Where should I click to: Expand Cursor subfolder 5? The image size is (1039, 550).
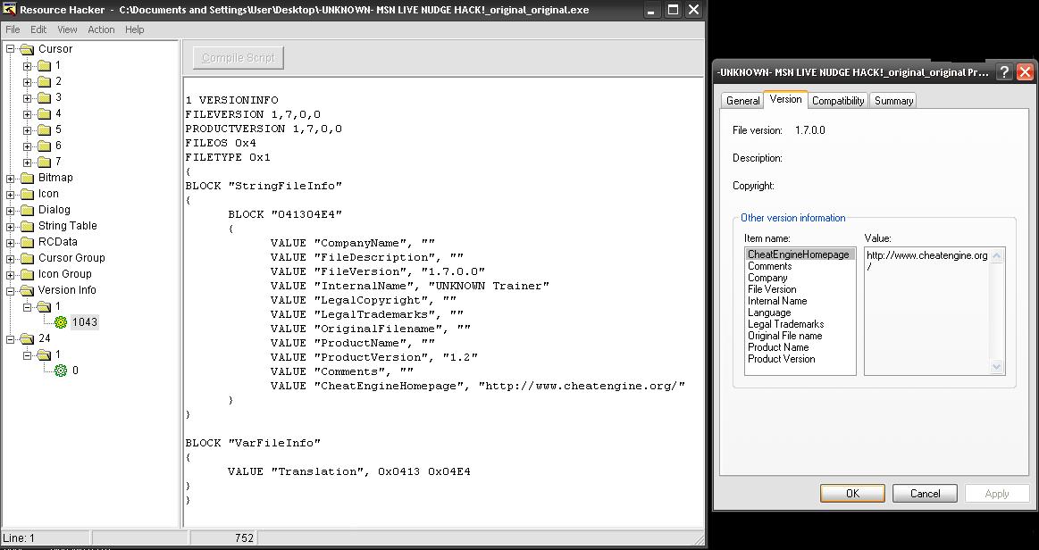point(27,129)
